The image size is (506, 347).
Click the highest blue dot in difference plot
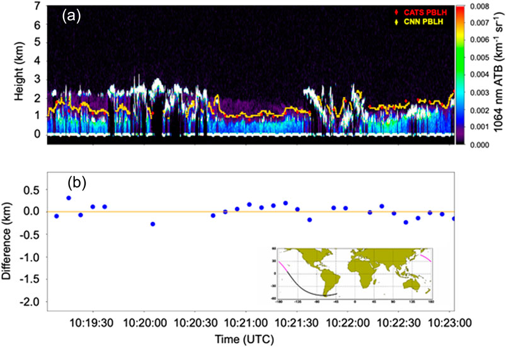(x=69, y=198)
